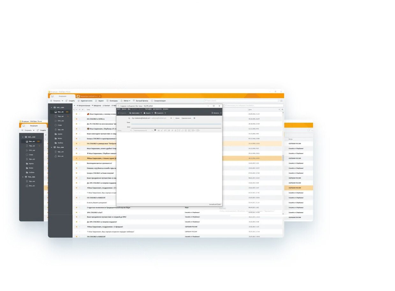Open the Спам folder in the middle window
Image resolution: width=395 pixels, height=291 pixels.
(x=59, y=125)
